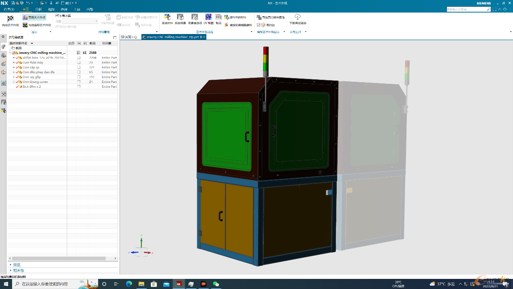Toggle visibility check of Cụm cấp sp
The image size is (513, 289).
17,67
